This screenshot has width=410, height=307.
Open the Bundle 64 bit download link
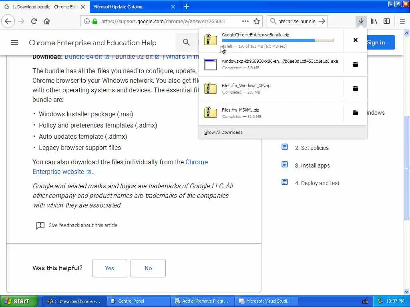point(87,56)
